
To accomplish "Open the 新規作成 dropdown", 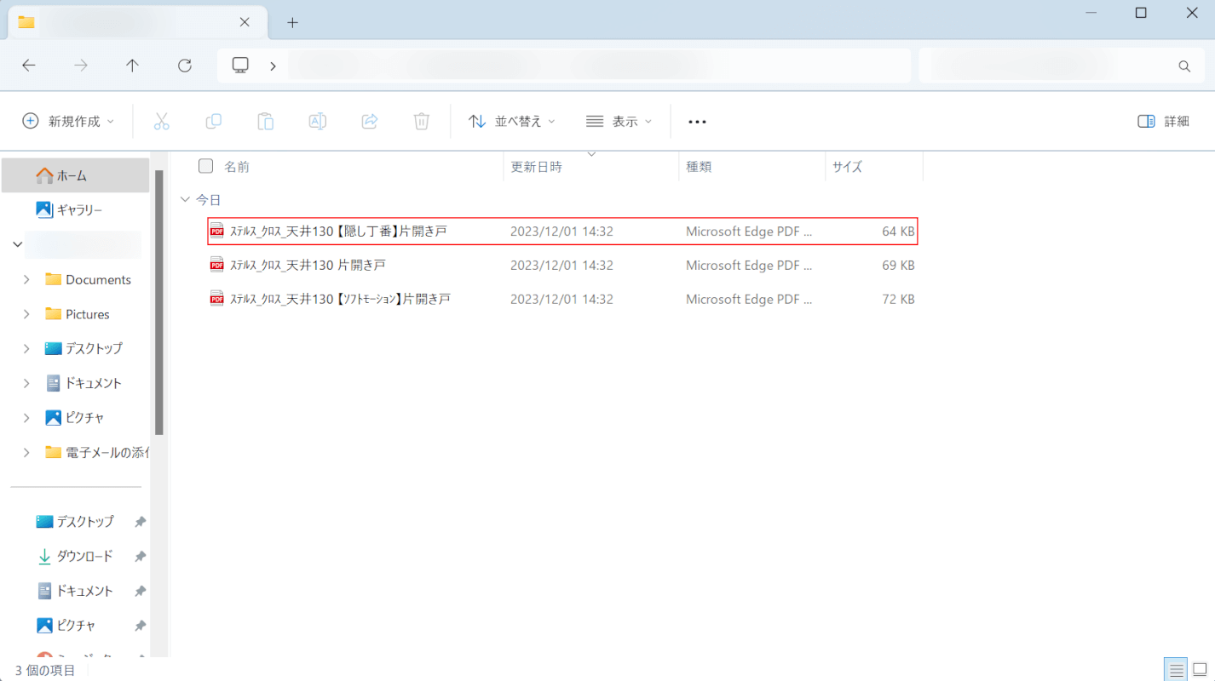I will pyautogui.click(x=68, y=122).
